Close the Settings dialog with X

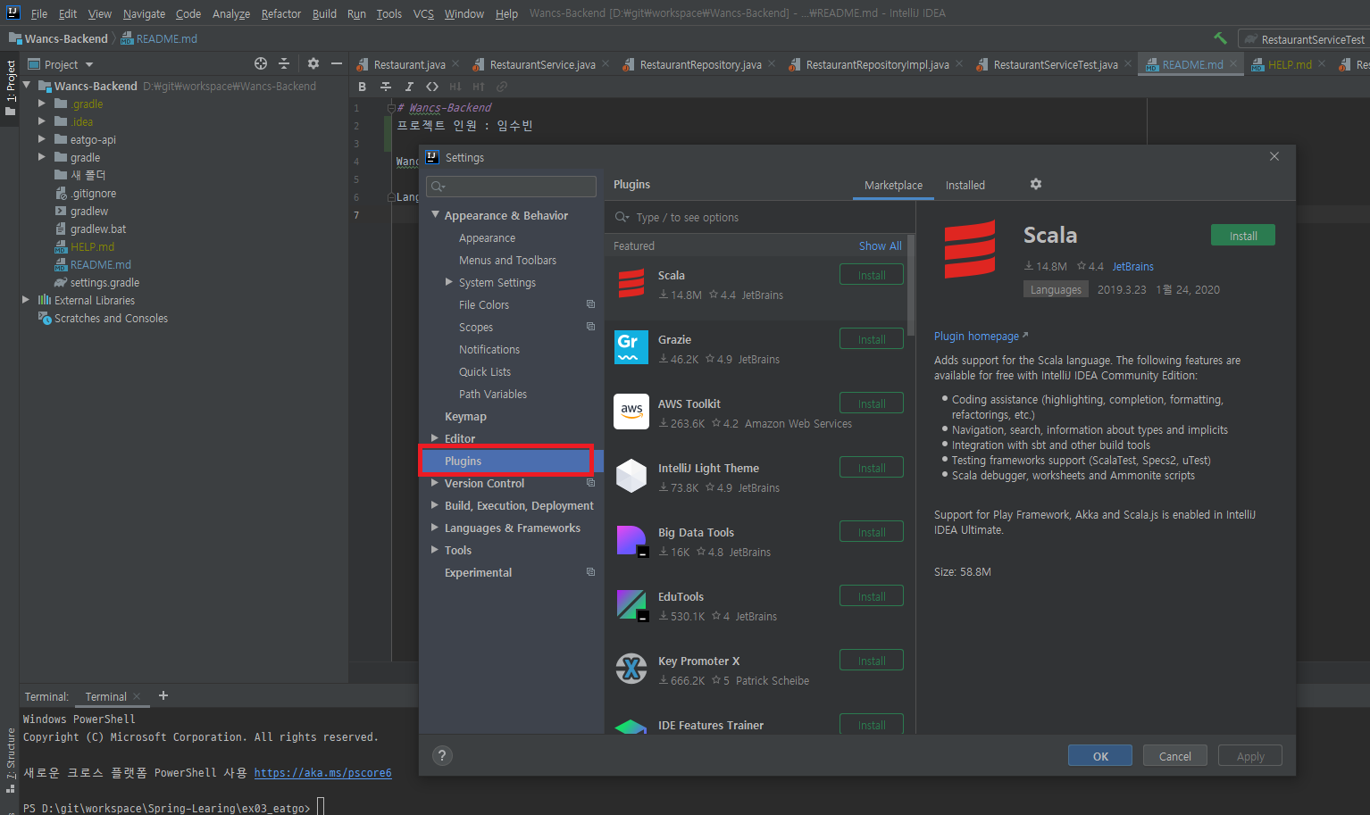pyautogui.click(x=1274, y=156)
